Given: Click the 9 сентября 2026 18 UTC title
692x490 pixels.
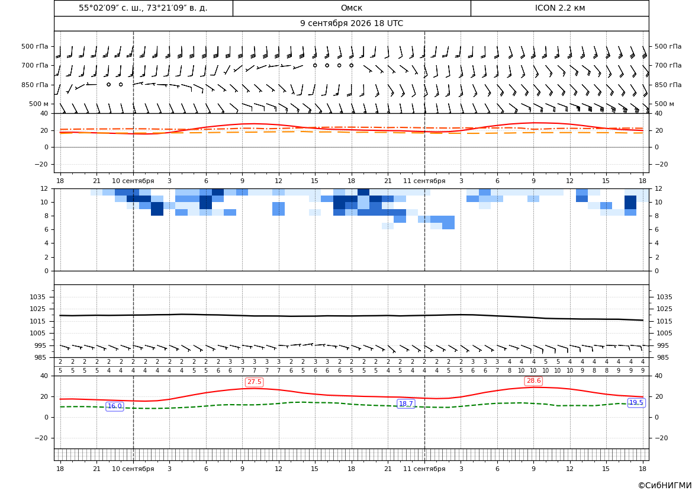Looking at the screenshot, I should [352, 24].
